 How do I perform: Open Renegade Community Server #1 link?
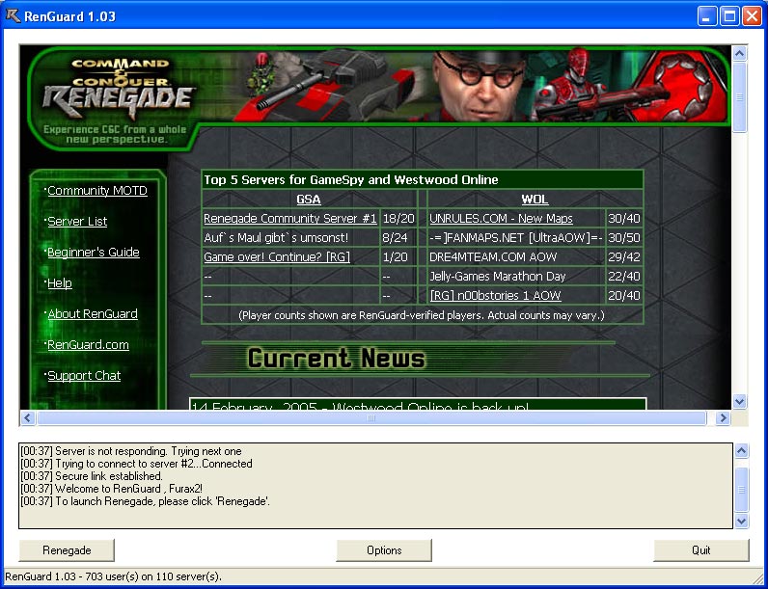tap(290, 218)
